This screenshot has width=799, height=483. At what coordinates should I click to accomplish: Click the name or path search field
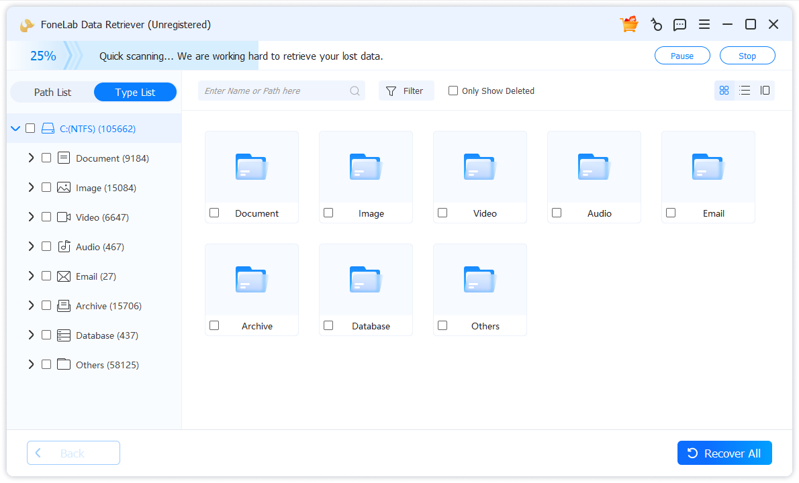tap(275, 91)
